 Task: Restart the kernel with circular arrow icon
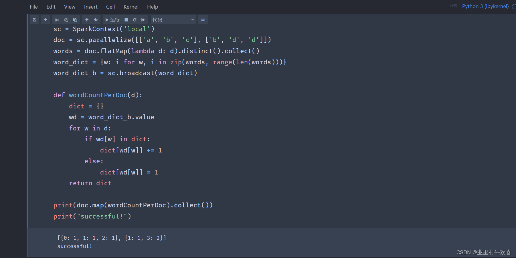coord(135,20)
